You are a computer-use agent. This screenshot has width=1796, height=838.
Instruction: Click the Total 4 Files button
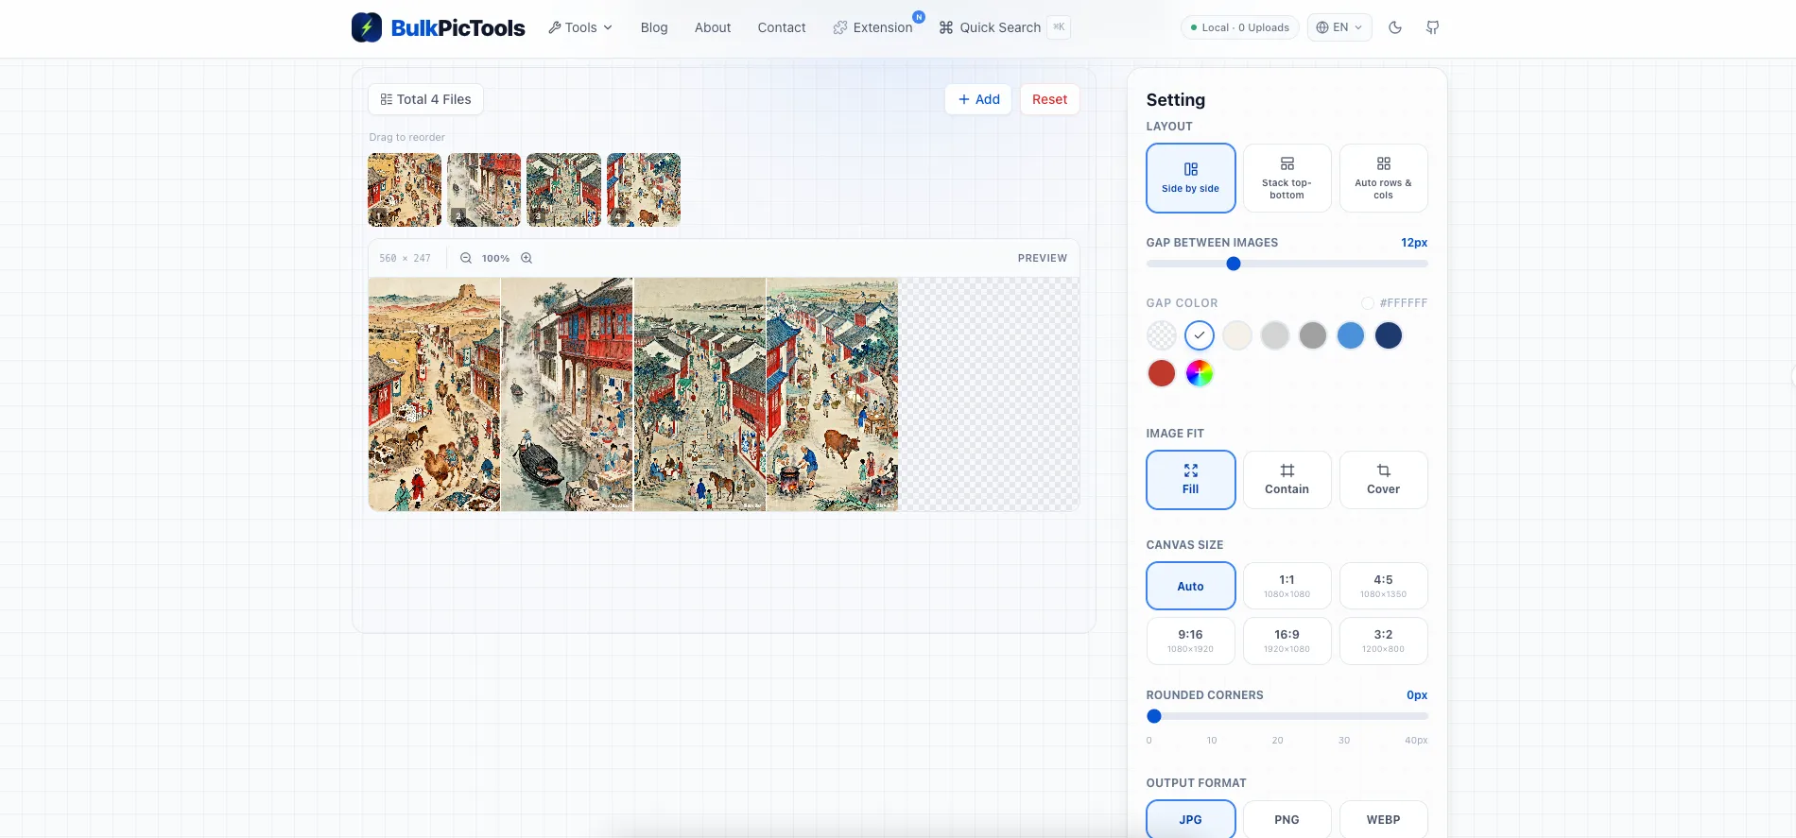(x=425, y=99)
